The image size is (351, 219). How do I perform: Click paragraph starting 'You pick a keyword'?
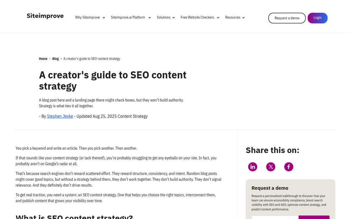pos(76,148)
